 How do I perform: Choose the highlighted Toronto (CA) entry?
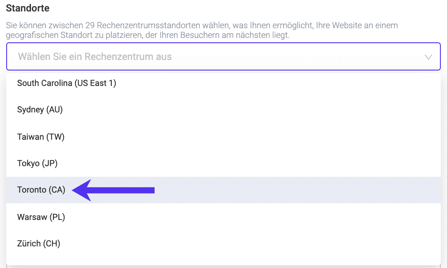(x=41, y=190)
